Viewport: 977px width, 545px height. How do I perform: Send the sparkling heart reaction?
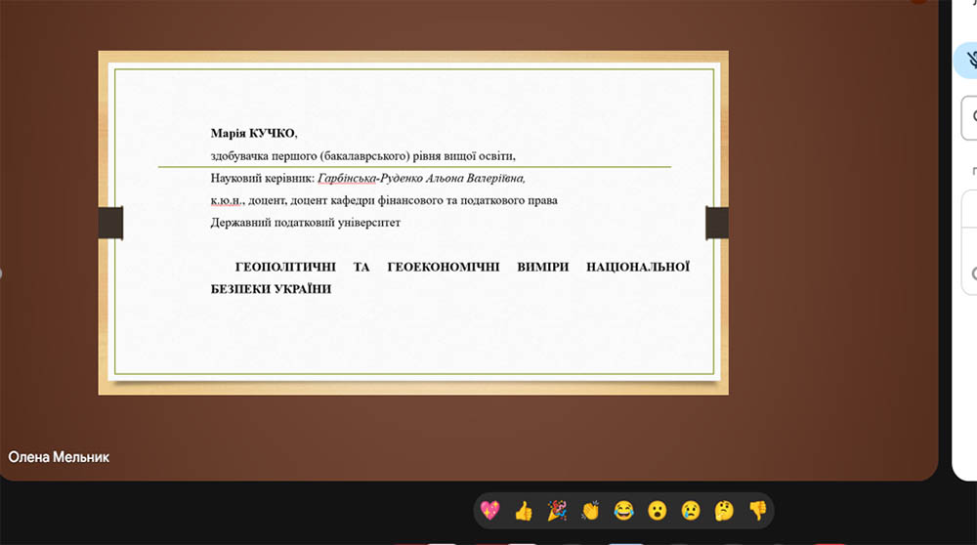coord(491,510)
